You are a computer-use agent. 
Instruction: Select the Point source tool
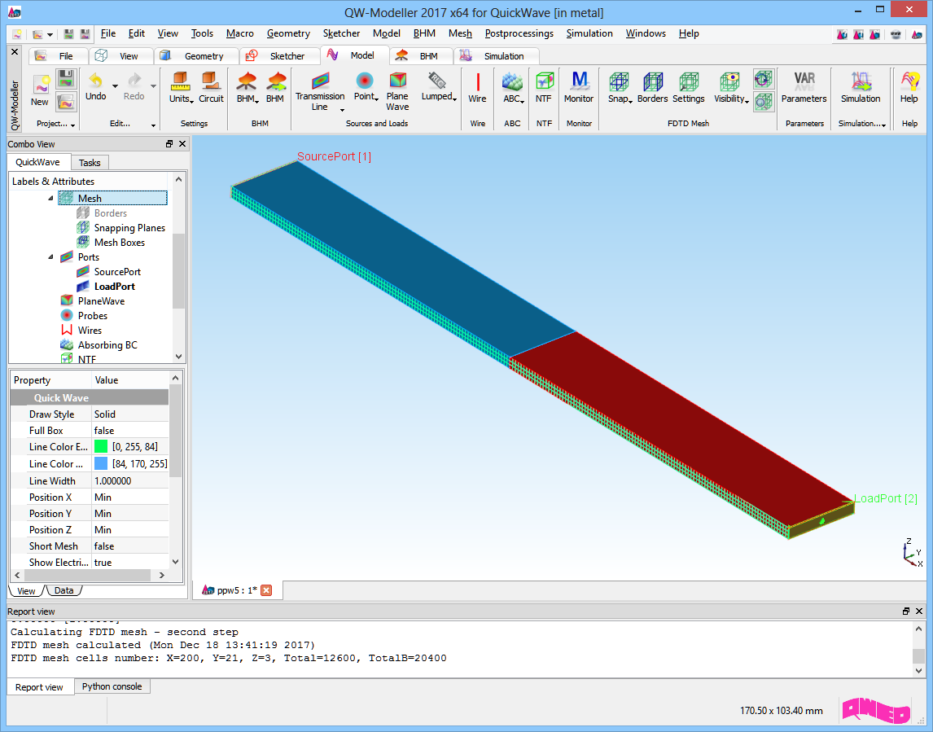(364, 81)
